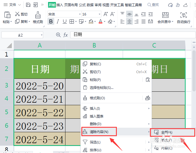Click the export to PDF icon
Screen dimensions: 196x153
tap(35, 5)
